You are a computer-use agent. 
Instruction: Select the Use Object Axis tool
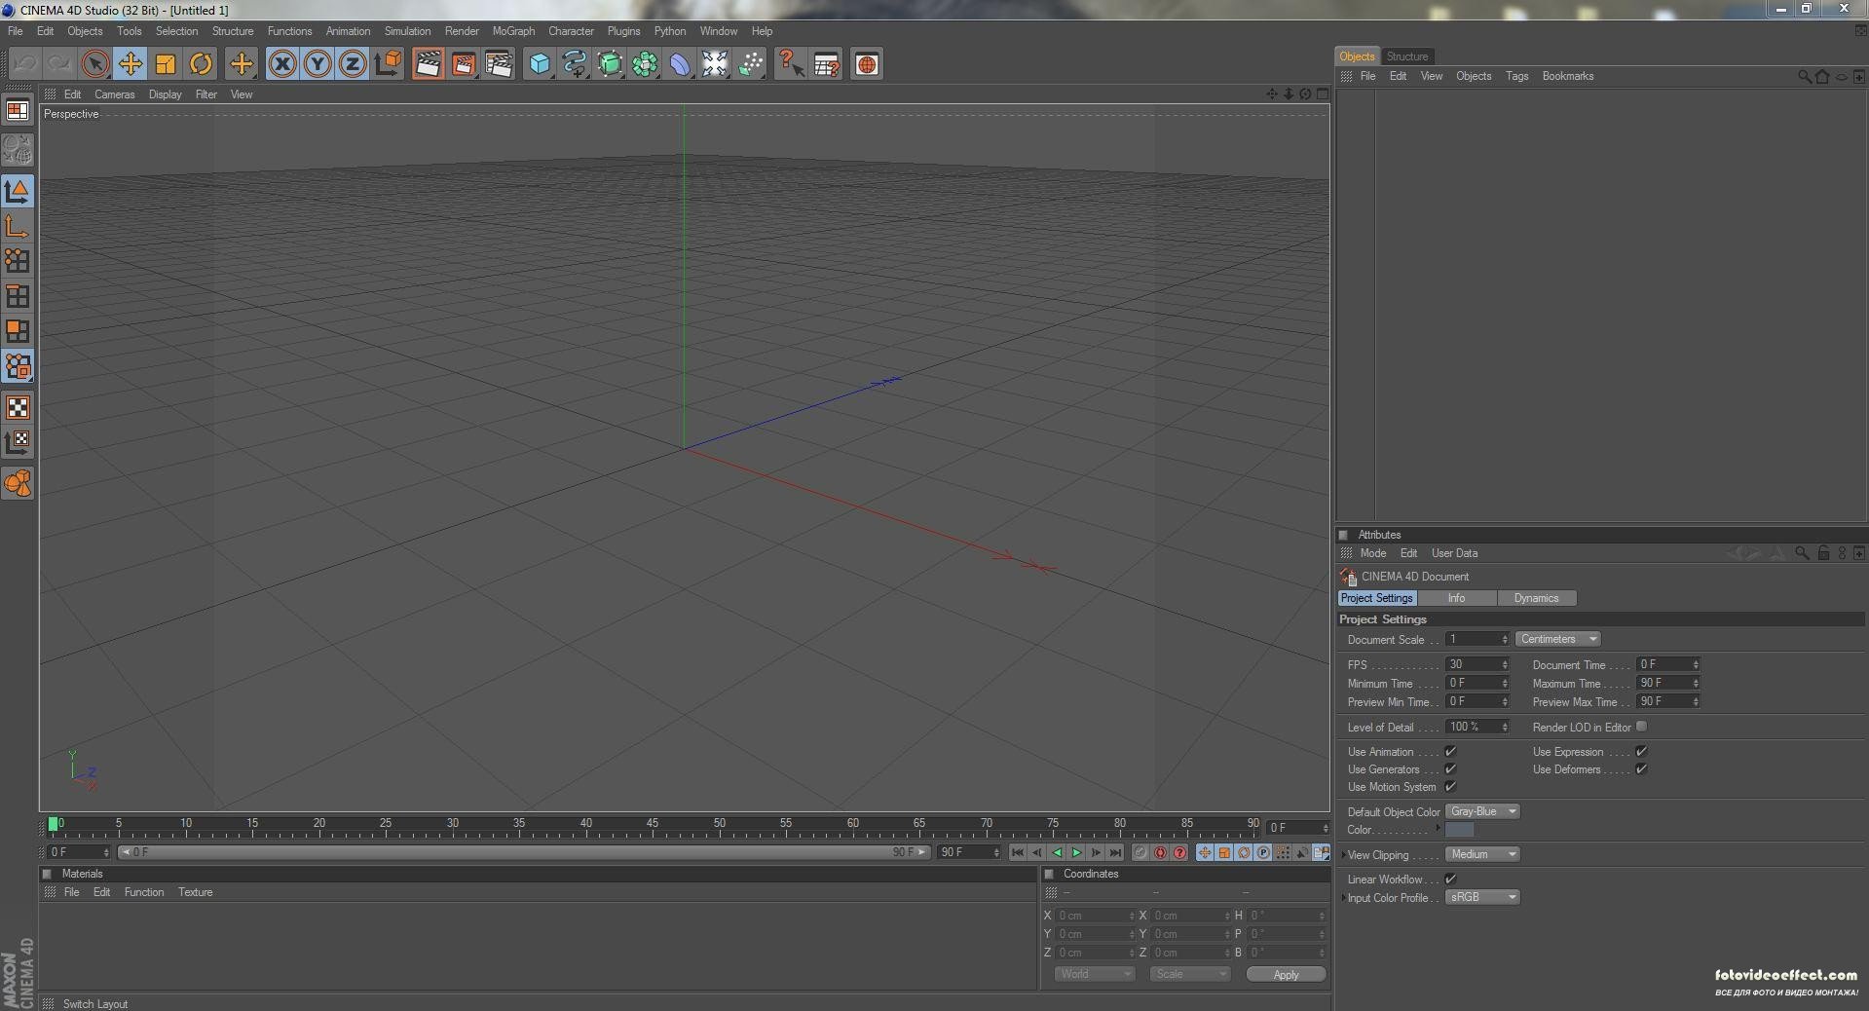point(18,226)
